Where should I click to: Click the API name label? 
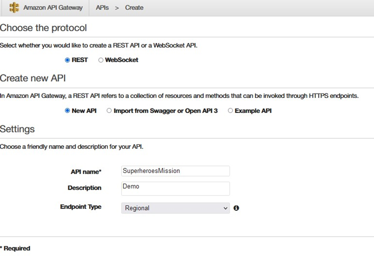click(x=86, y=172)
